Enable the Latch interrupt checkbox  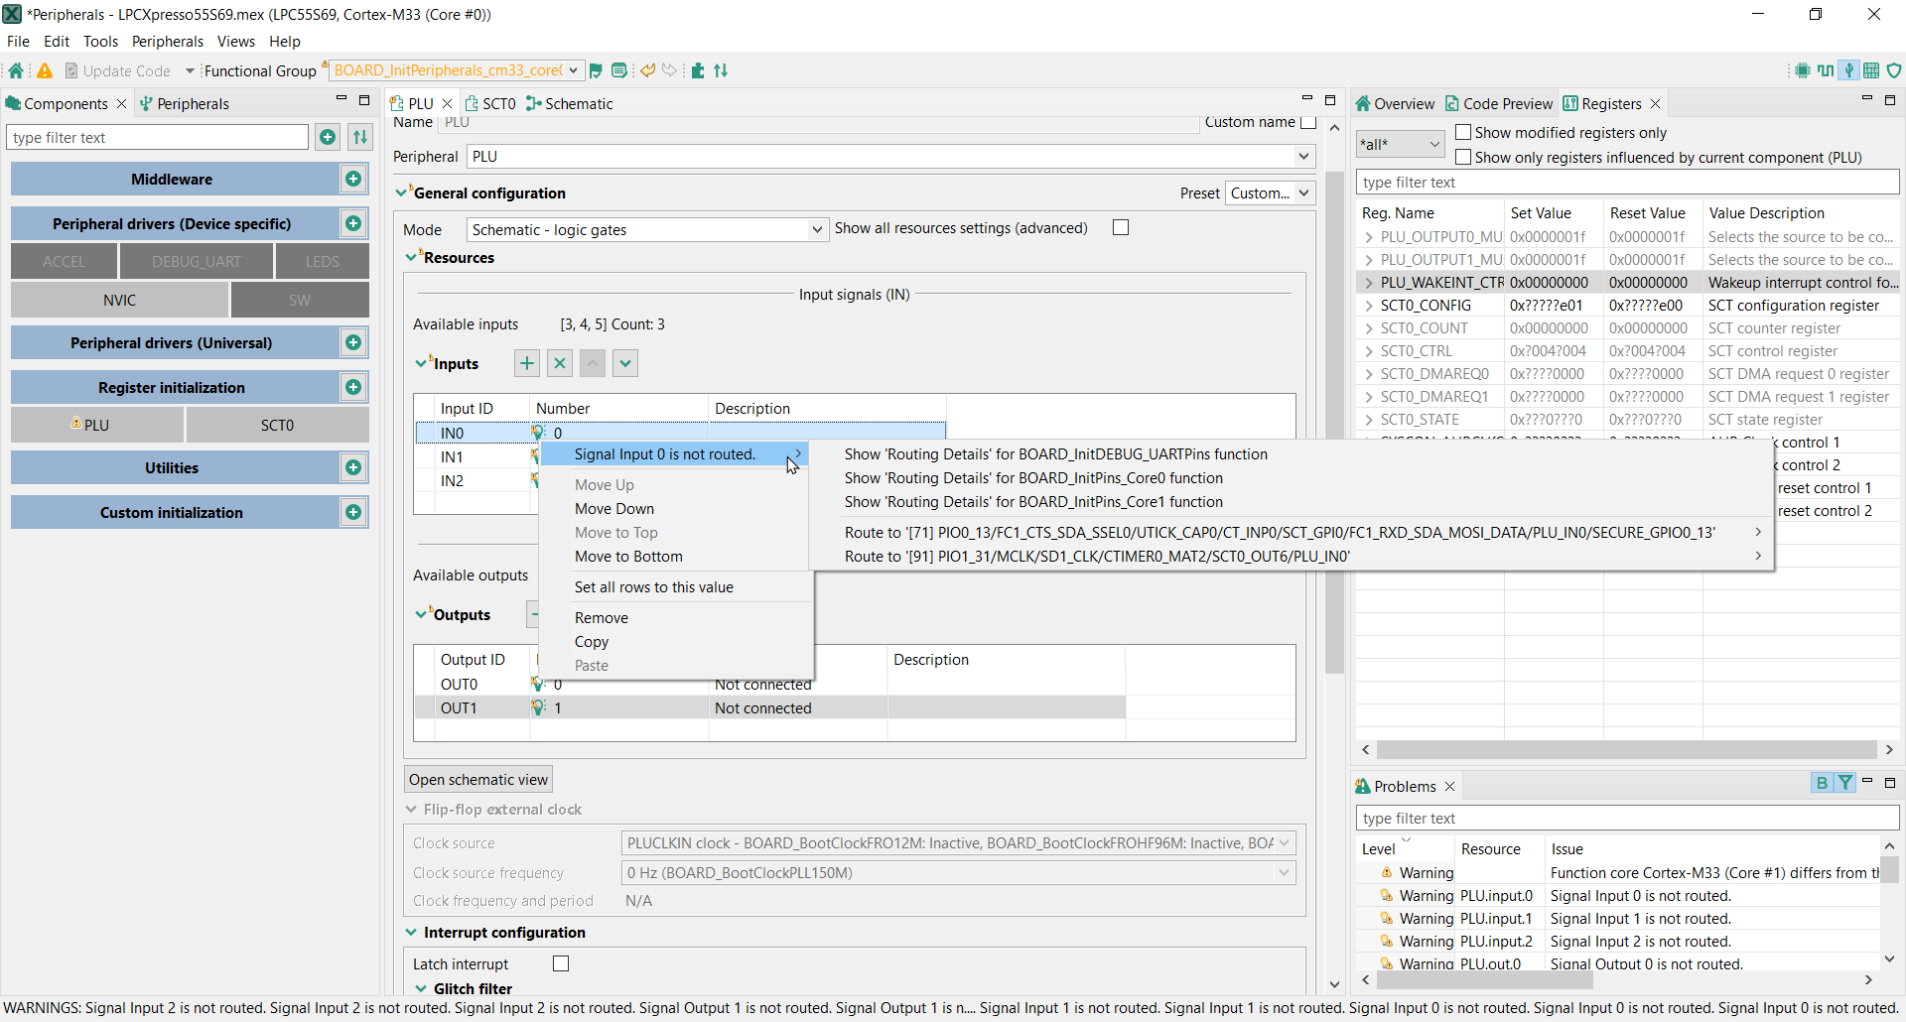561,963
